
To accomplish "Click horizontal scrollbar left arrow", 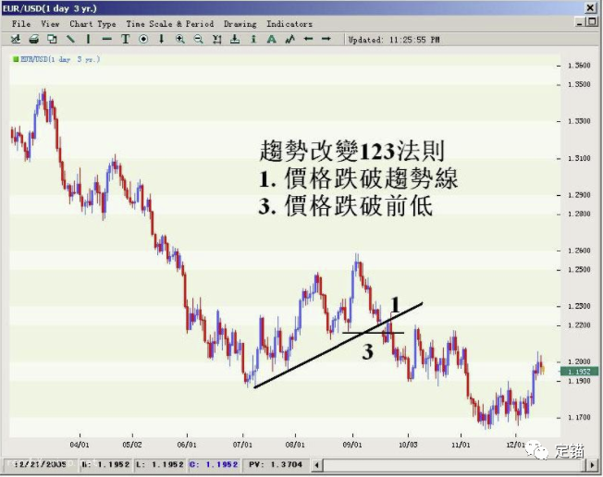I will pyautogui.click(x=317, y=465).
